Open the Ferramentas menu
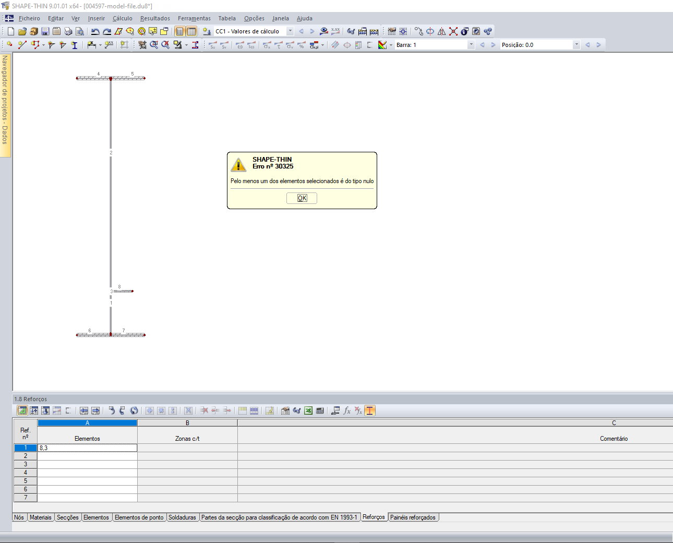This screenshot has height=543, width=673. [x=194, y=18]
